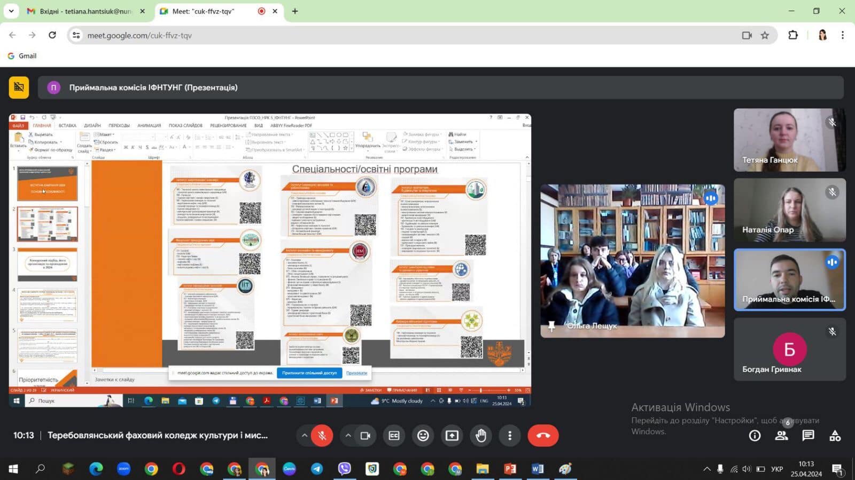This screenshot has height=480, width=855.
Task: Expand video settings arrow beside camera
Action: 348,435
